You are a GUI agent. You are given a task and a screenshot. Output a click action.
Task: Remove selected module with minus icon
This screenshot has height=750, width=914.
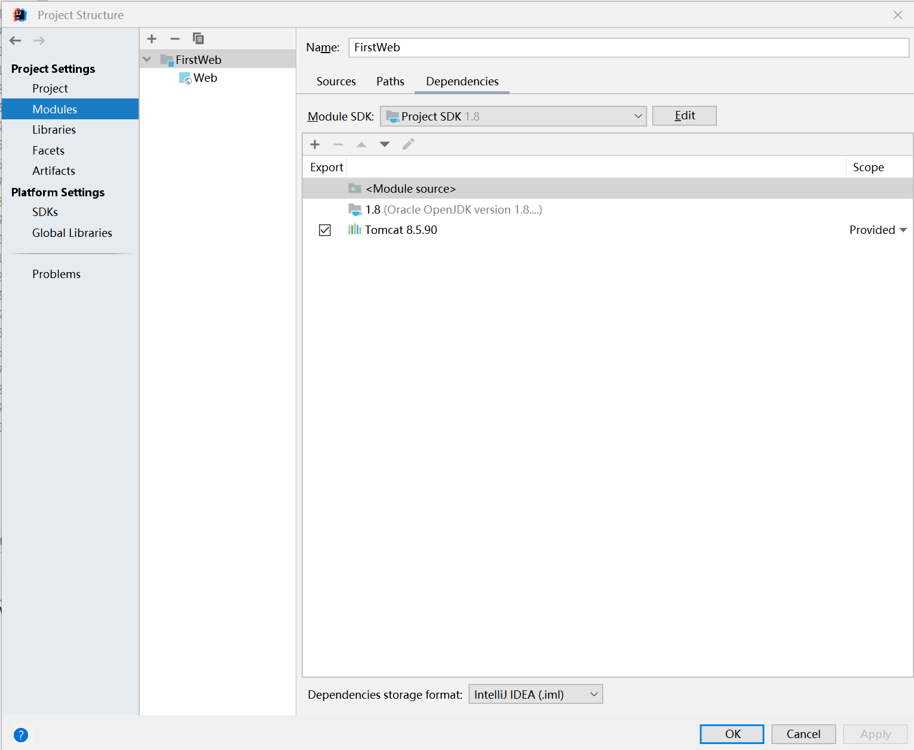[175, 39]
